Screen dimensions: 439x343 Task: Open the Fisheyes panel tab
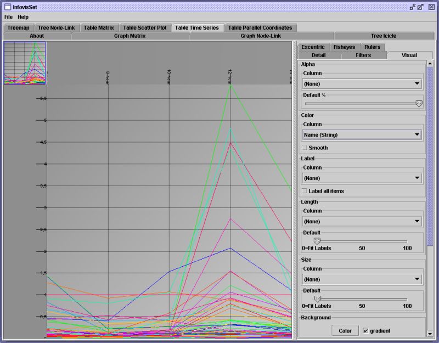tap(344, 47)
